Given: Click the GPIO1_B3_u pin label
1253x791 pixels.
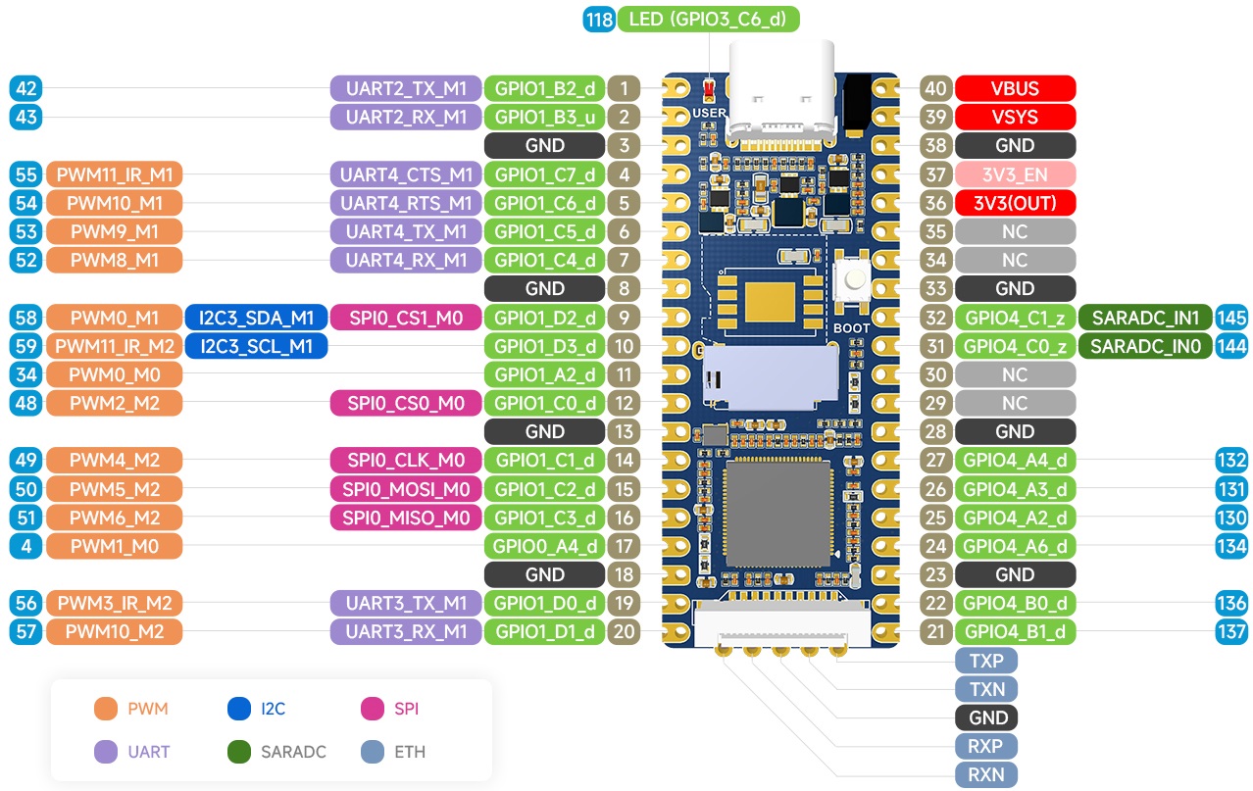Looking at the screenshot, I should point(544,117).
